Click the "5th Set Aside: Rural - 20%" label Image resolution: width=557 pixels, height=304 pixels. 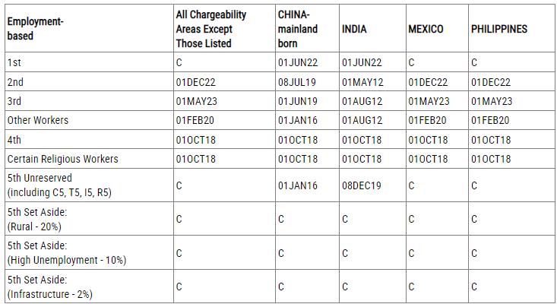pyautogui.click(x=38, y=220)
